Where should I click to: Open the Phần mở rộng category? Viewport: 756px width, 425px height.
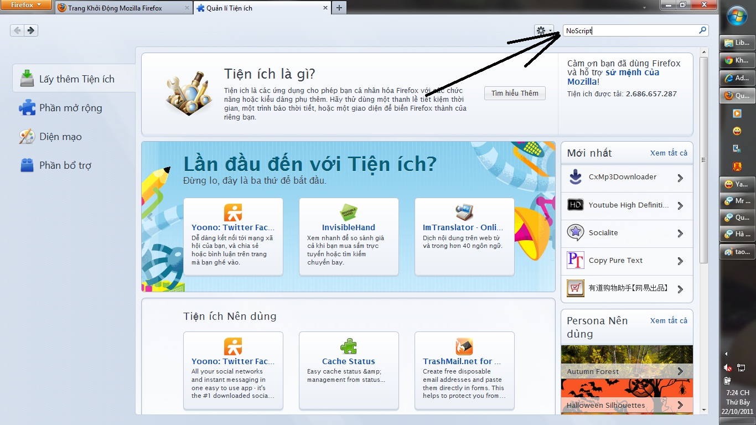click(74, 107)
